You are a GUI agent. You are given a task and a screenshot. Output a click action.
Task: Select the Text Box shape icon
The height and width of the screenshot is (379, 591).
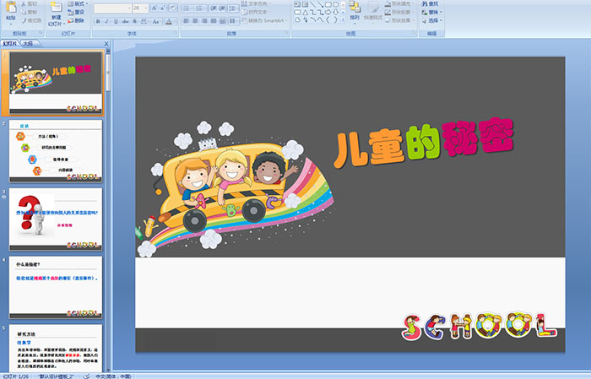click(x=297, y=4)
